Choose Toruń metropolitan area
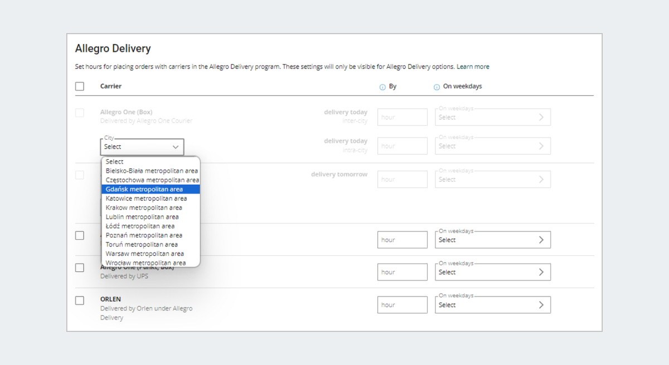Viewport: 669px width, 365px height. [x=151, y=244]
